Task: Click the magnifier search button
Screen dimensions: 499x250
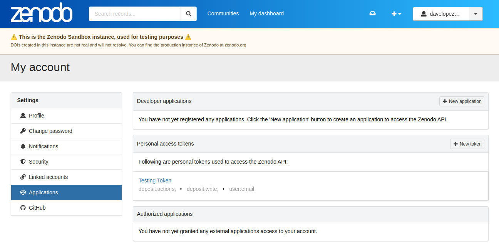Action: pos(189,14)
